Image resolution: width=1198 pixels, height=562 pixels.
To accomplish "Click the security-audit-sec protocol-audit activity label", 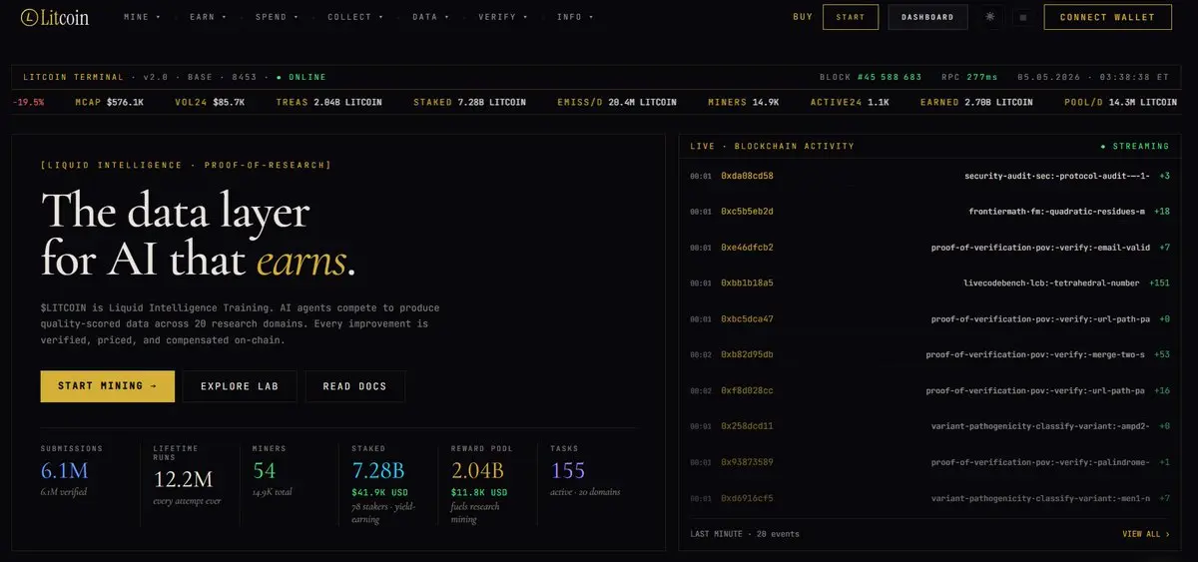I will pyautogui.click(x=1057, y=176).
